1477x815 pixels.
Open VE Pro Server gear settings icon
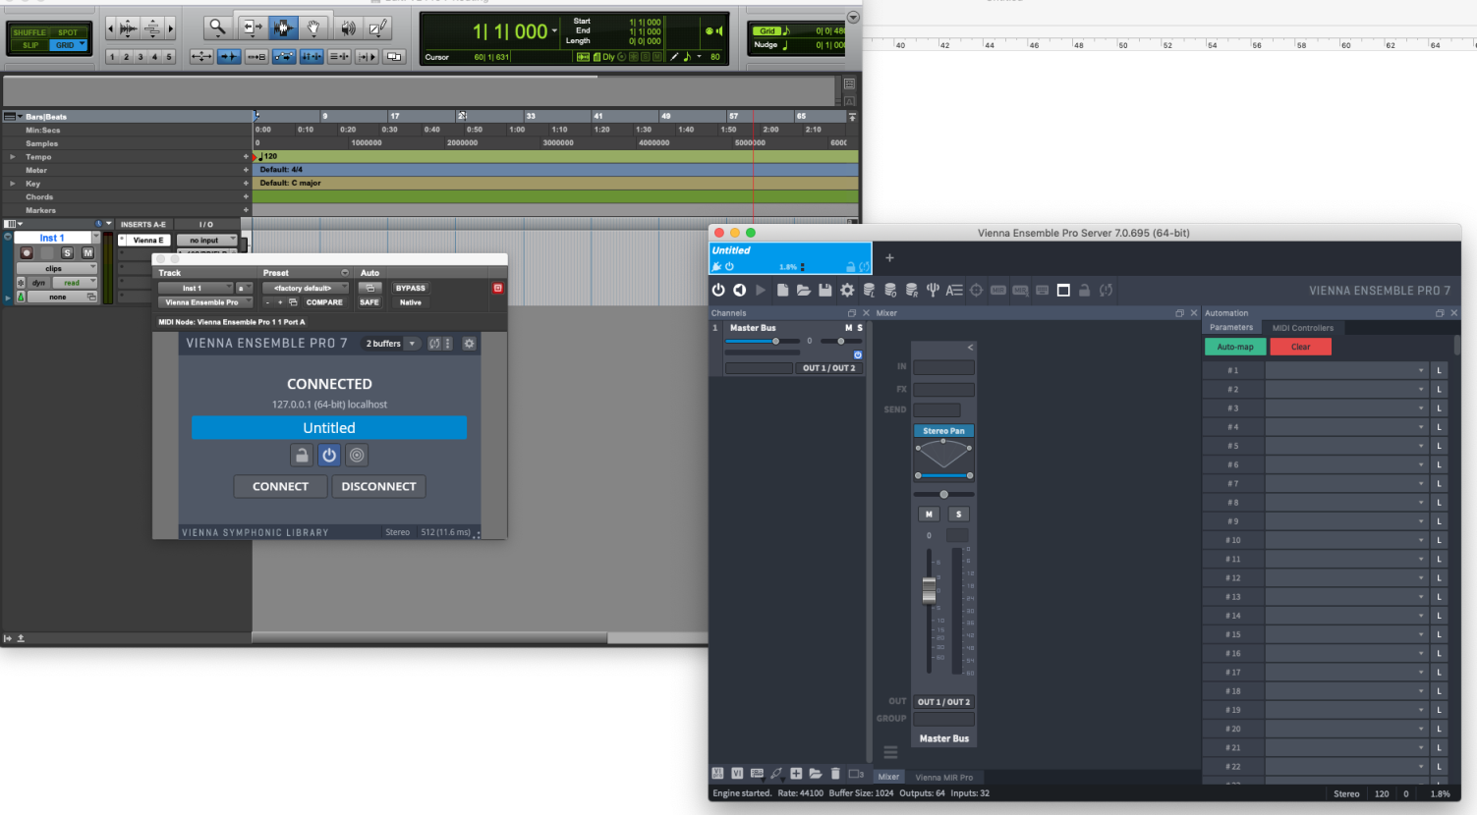tap(847, 290)
